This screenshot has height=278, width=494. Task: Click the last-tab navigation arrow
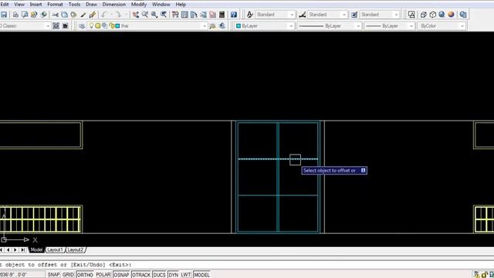tap(22, 250)
